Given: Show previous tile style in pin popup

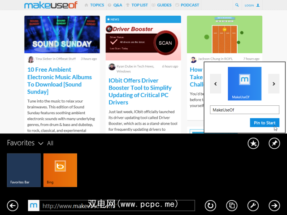Looking at the screenshot, I should click(x=215, y=84).
